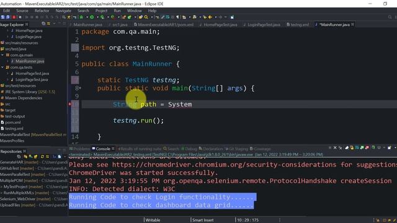Click the red Terminate toolbar icon
The height and width of the screenshot is (223, 397).
[x=14, y=17]
